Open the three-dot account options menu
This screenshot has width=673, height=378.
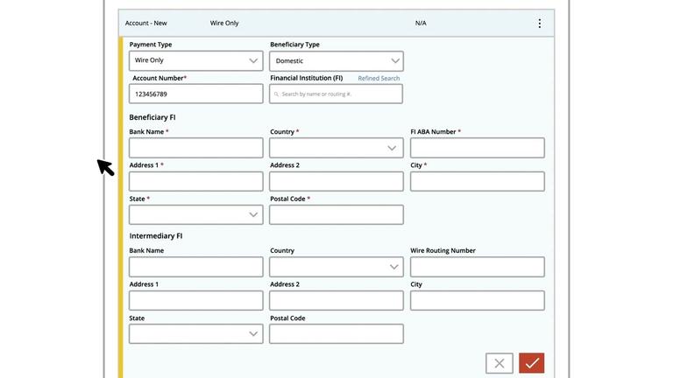tap(539, 24)
